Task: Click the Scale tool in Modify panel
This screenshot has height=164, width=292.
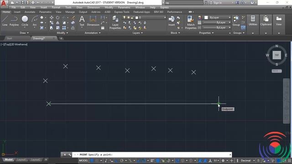Action: tap(58, 28)
